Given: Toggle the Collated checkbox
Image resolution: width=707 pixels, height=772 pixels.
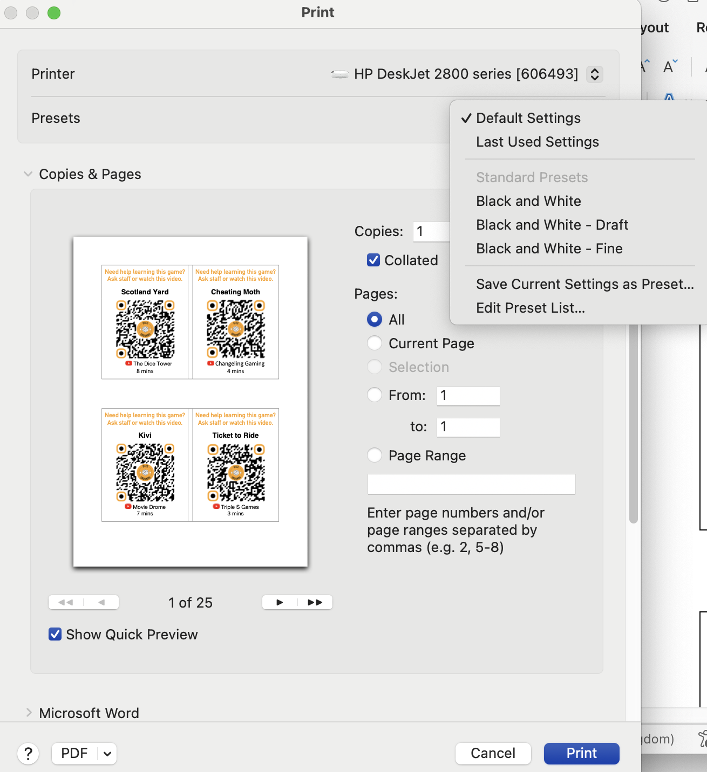Looking at the screenshot, I should (373, 260).
